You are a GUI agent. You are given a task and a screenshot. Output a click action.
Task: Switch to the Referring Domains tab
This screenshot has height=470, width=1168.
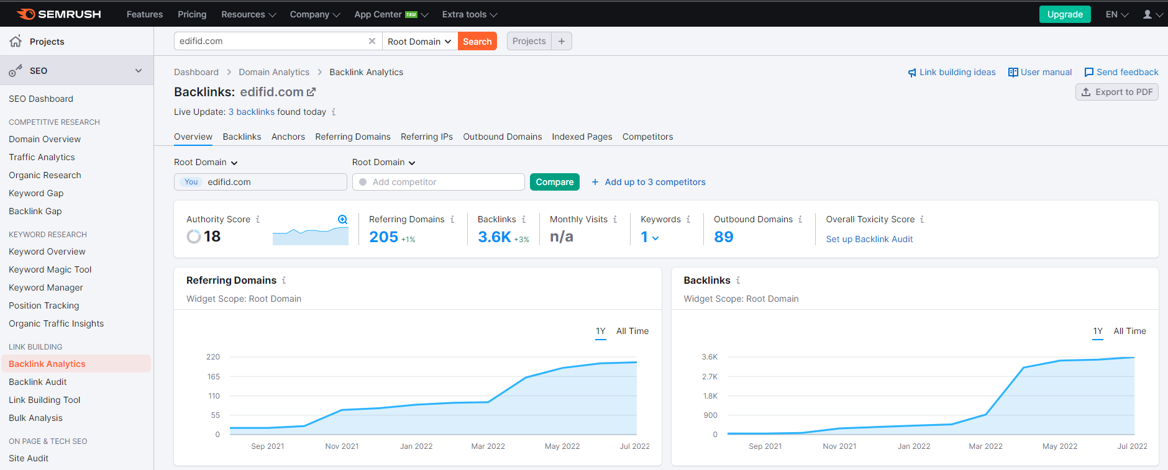pos(352,137)
